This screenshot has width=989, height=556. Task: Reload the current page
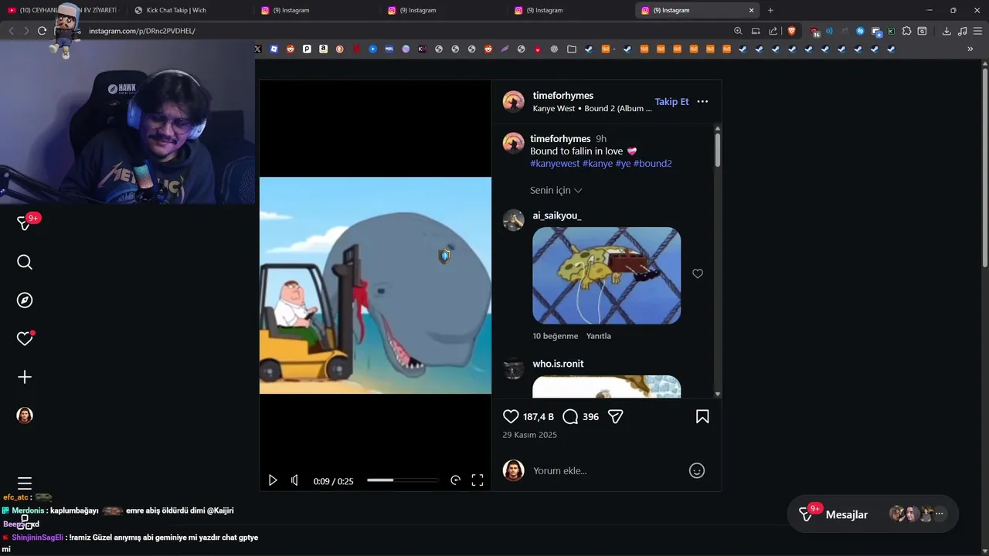(42, 31)
